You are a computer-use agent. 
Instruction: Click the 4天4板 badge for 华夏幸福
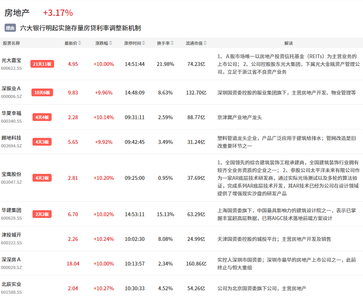click(x=42, y=117)
